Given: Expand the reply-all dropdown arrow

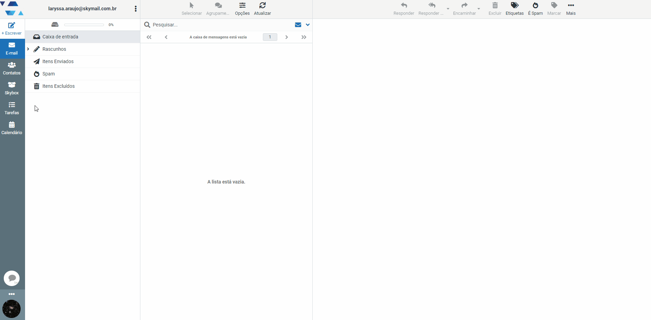Looking at the screenshot, I should tap(448, 9).
